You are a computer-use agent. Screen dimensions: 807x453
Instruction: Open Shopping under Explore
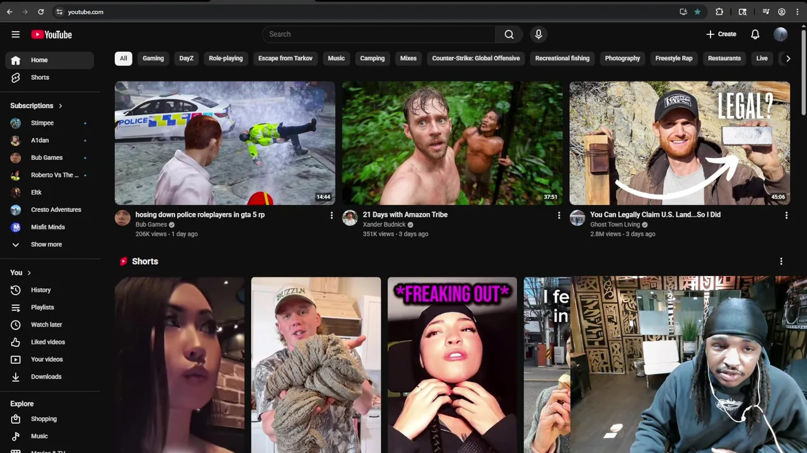point(50,419)
